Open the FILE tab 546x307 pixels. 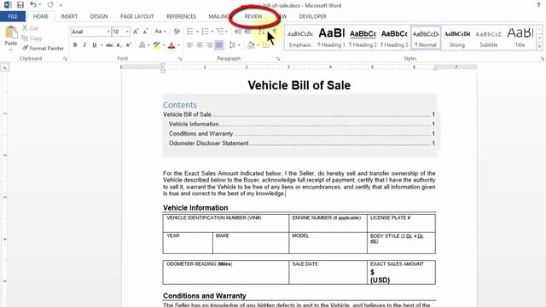[x=13, y=16]
